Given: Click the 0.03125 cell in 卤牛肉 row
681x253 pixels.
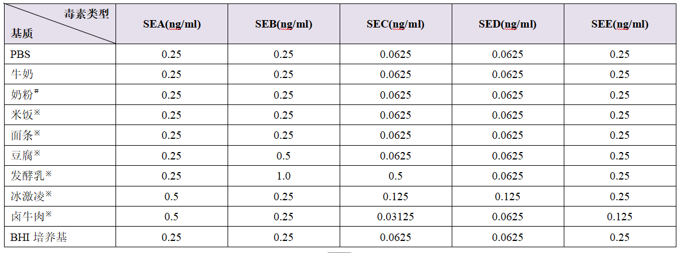Looking at the screenshot, I should point(395,217).
